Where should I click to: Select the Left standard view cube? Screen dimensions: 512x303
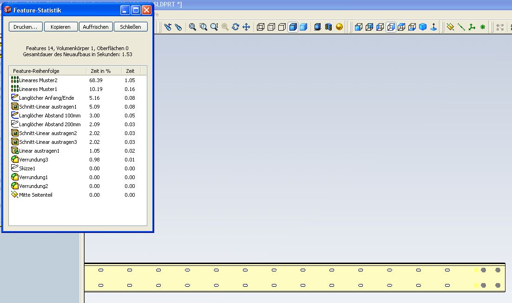pos(380,27)
